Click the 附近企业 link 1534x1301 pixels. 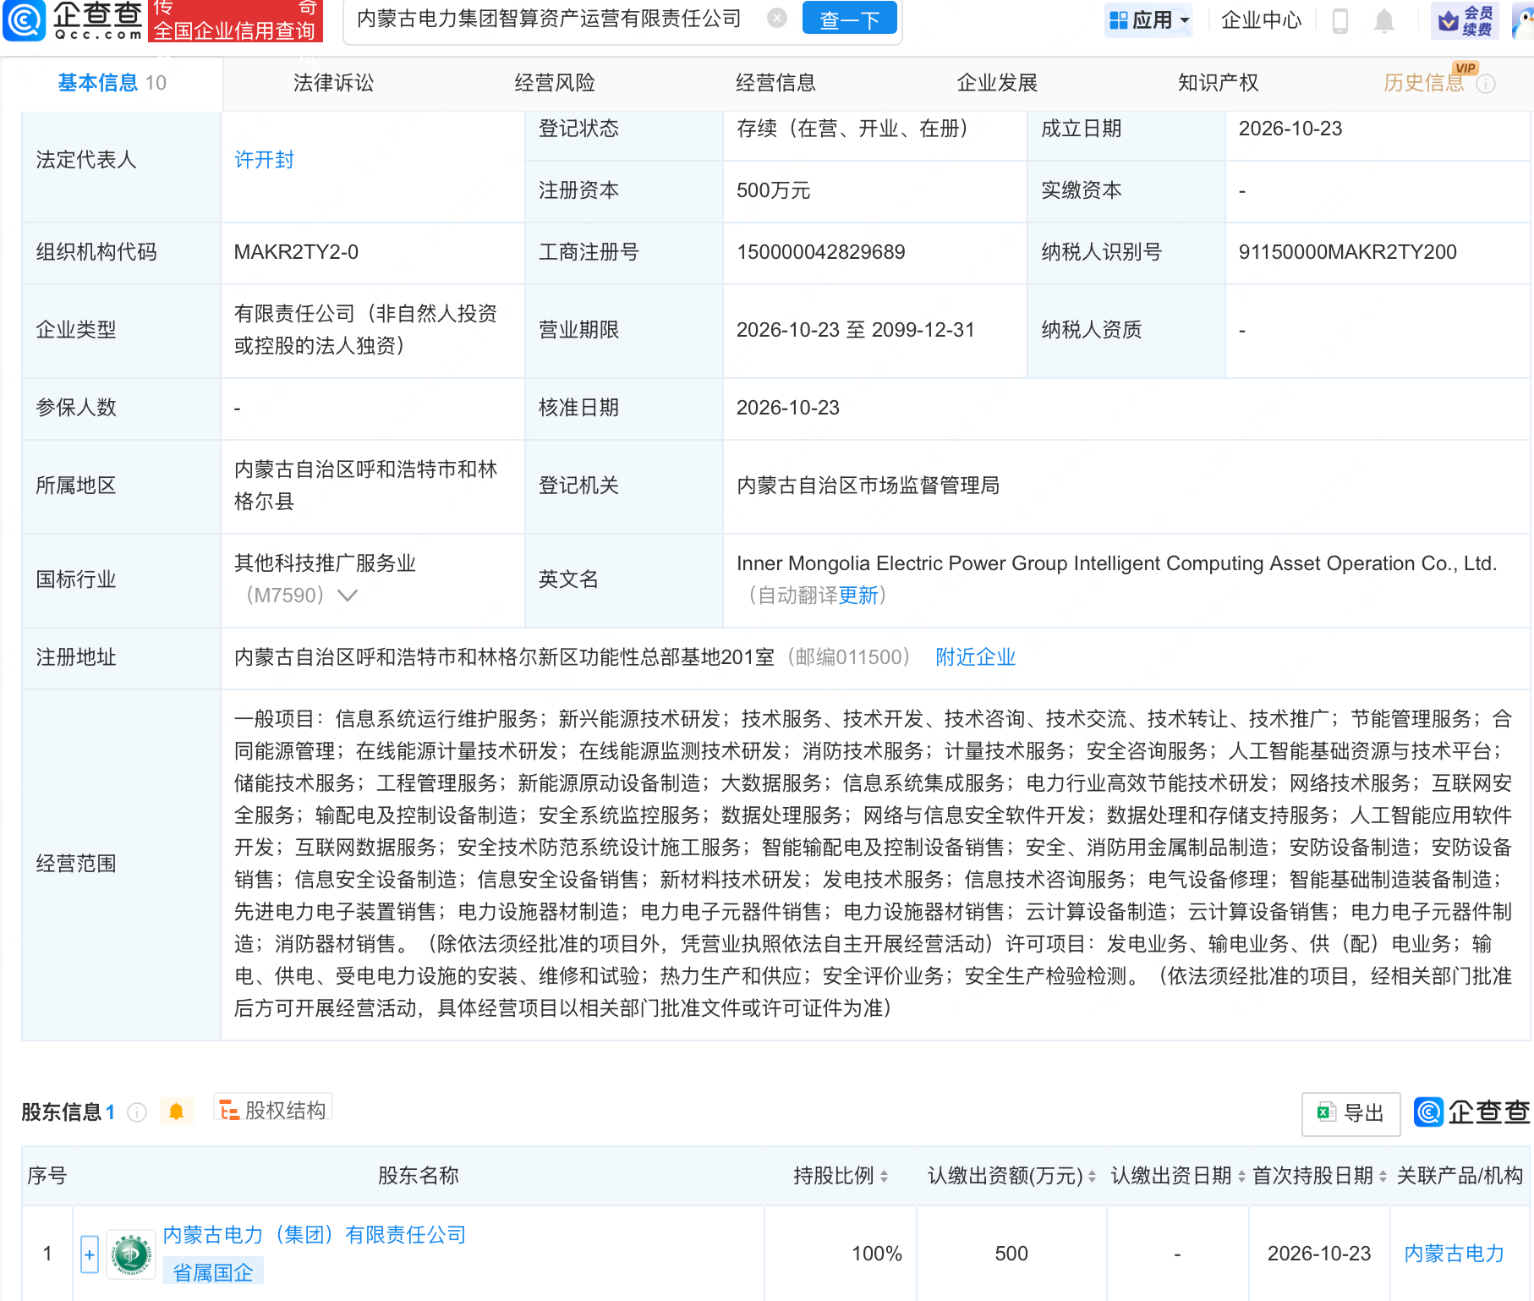click(975, 657)
